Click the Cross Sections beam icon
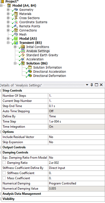105x203 pixels. coord(16,18)
